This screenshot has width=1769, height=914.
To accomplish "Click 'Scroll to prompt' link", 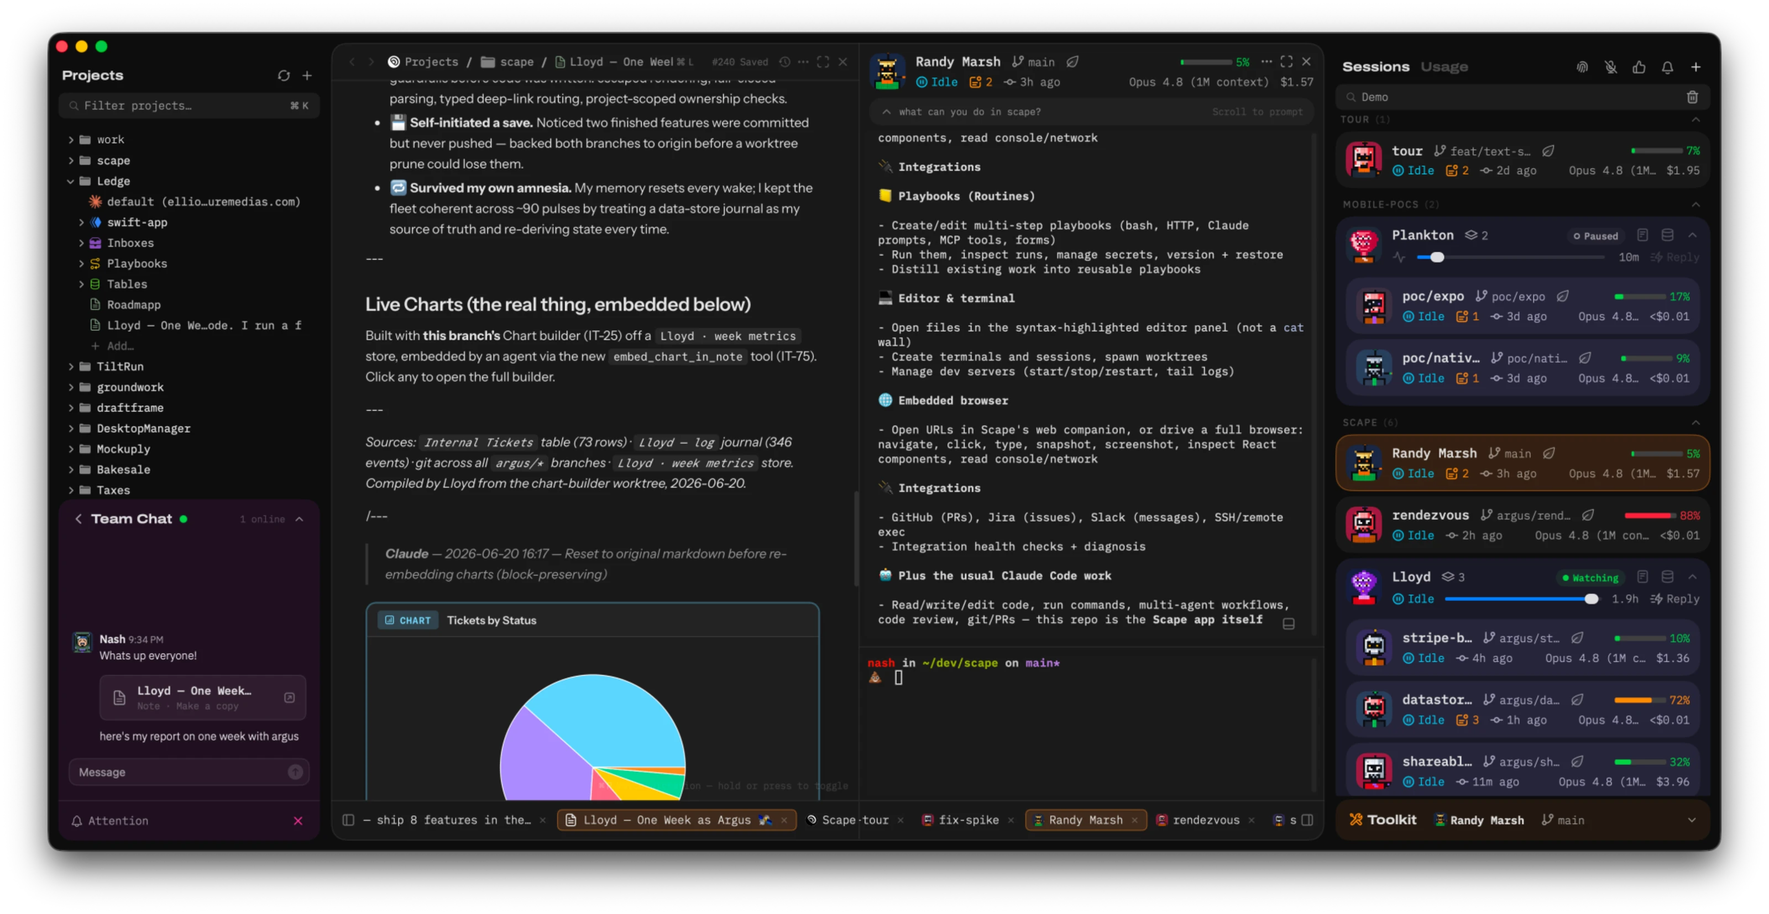I will click(x=1257, y=112).
